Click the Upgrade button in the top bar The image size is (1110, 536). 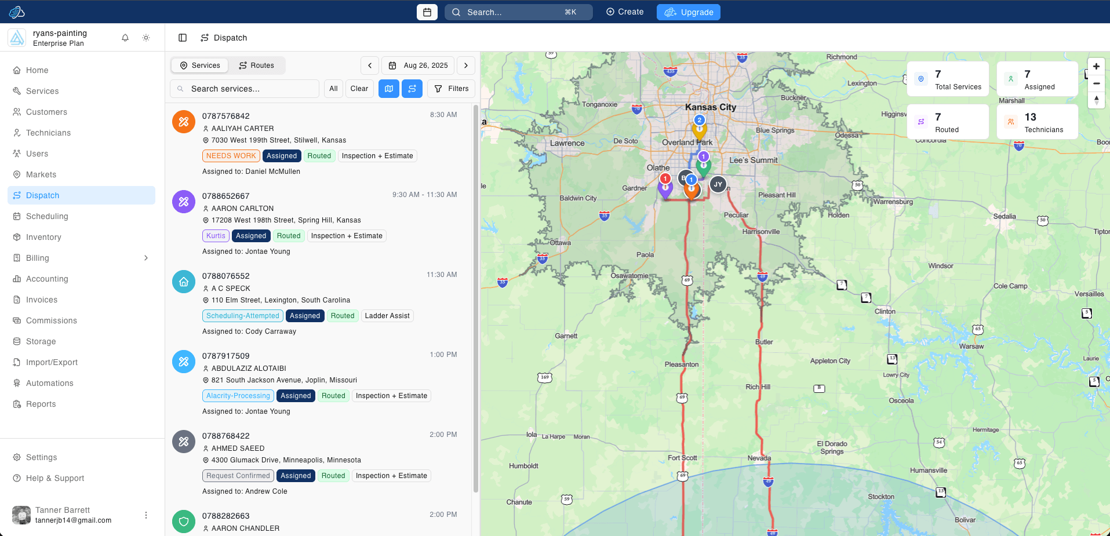(x=688, y=12)
